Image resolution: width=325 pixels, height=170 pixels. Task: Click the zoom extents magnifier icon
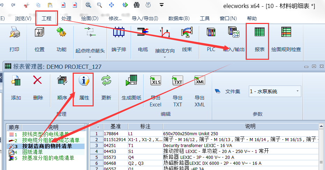point(88,5)
